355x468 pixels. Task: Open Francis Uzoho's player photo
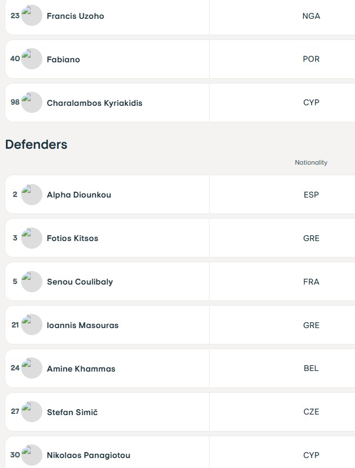click(32, 15)
